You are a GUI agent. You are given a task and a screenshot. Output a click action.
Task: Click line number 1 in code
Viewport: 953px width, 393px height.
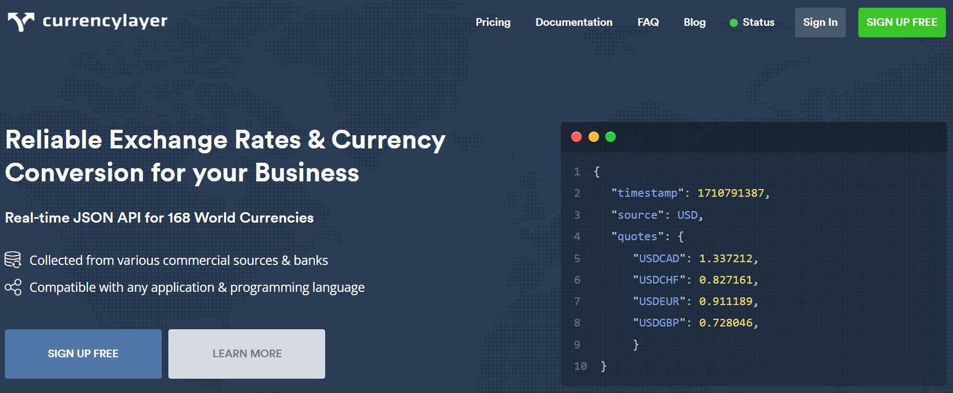pyautogui.click(x=577, y=171)
